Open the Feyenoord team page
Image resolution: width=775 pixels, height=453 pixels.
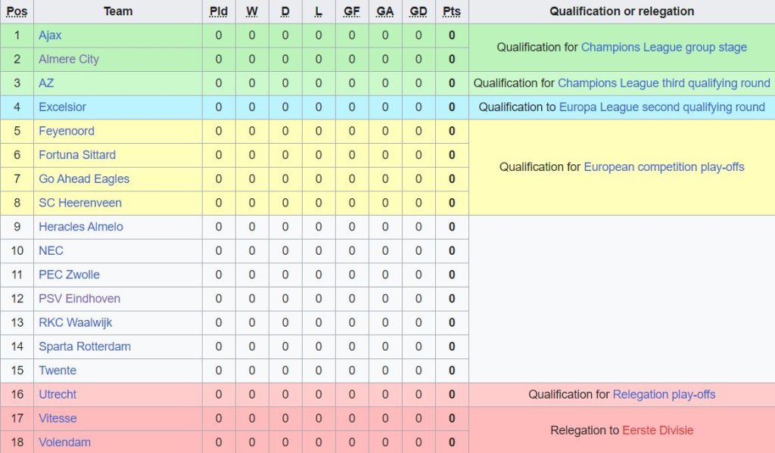coord(67,131)
